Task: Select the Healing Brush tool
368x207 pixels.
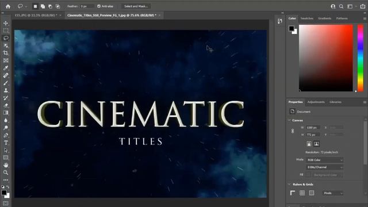Action: coord(6,75)
